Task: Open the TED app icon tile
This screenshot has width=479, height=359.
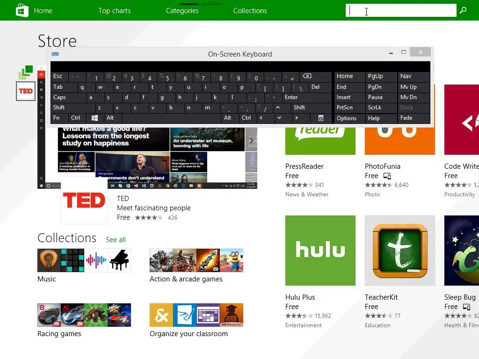Action: (x=84, y=201)
